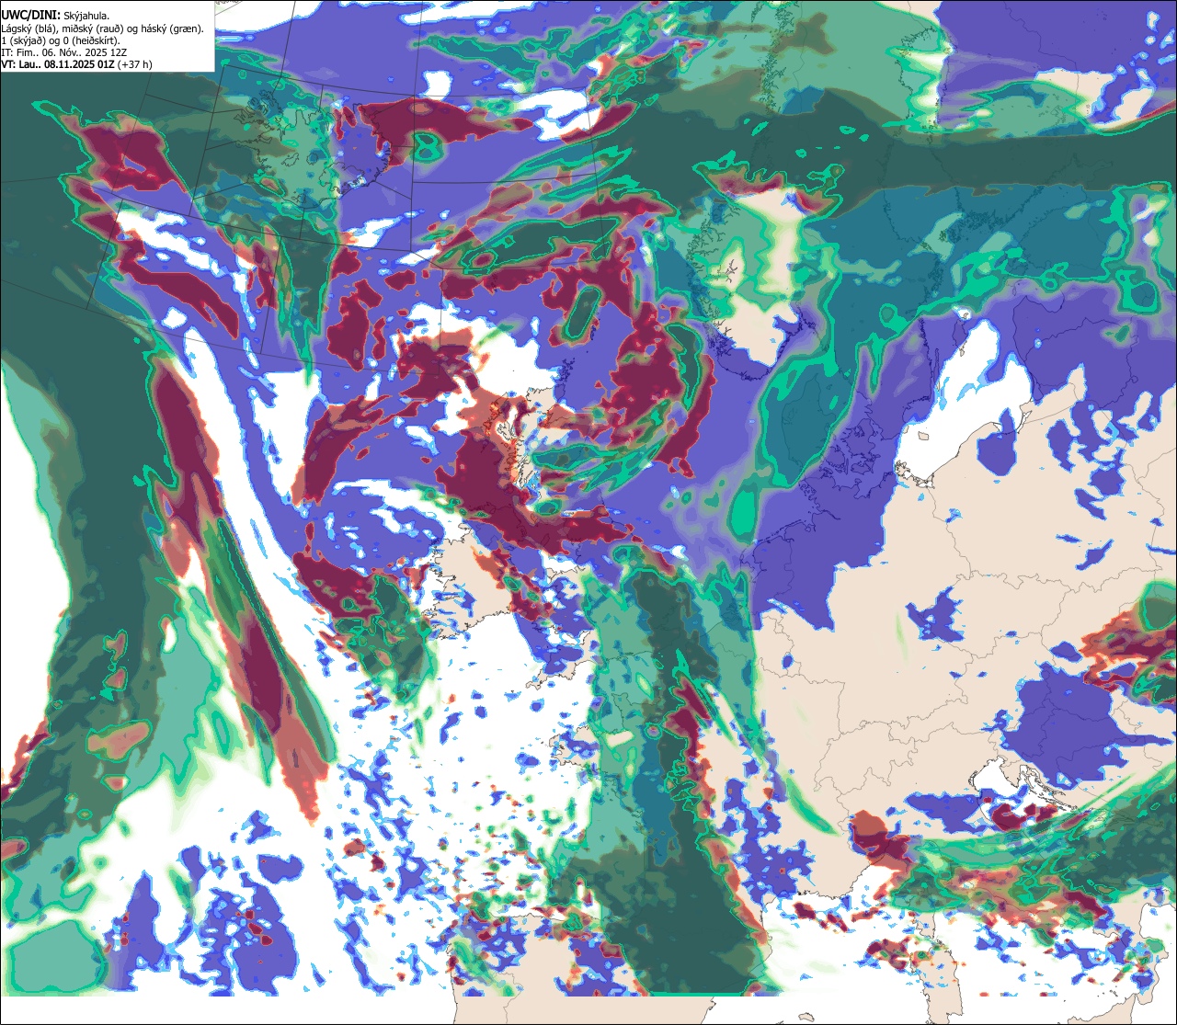
Task: Click the 'VT: Lau.. 08.11.2025 01Z' text
Action: (58, 64)
